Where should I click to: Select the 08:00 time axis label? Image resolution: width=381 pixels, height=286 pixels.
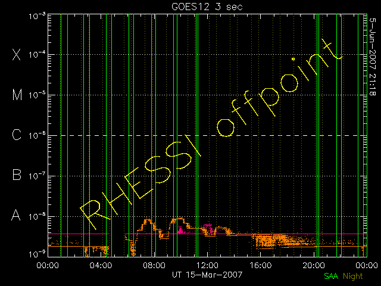point(154,265)
